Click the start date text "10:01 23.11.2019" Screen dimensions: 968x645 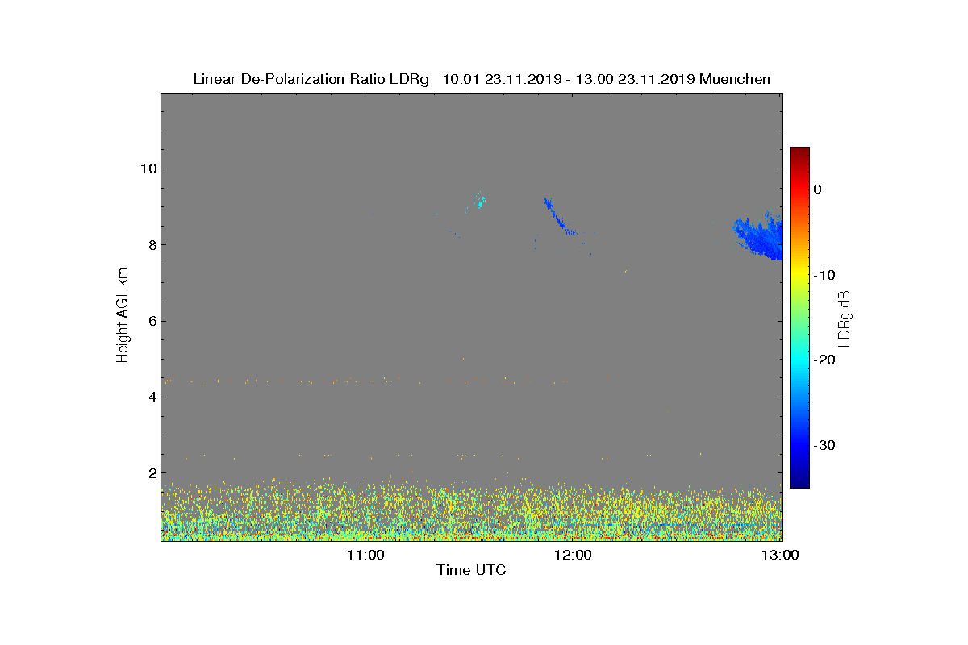point(502,79)
